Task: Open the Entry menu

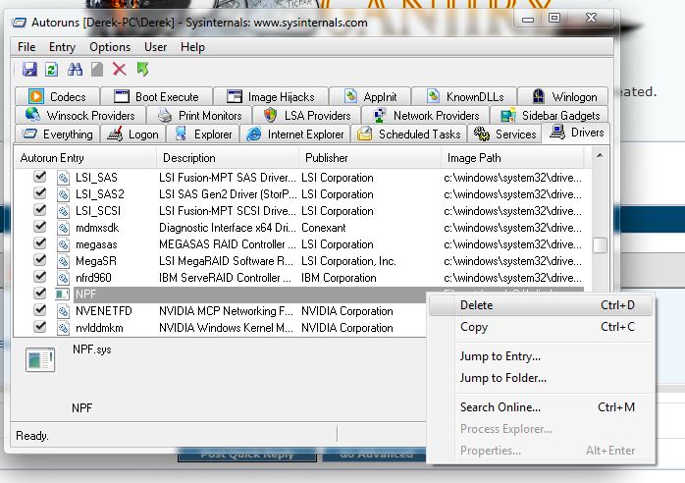Action: point(62,47)
